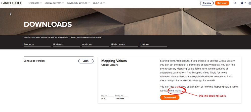Switch to the Add-ons tab
The width and height of the screenshot is (251, 112).
click(95, 45)
